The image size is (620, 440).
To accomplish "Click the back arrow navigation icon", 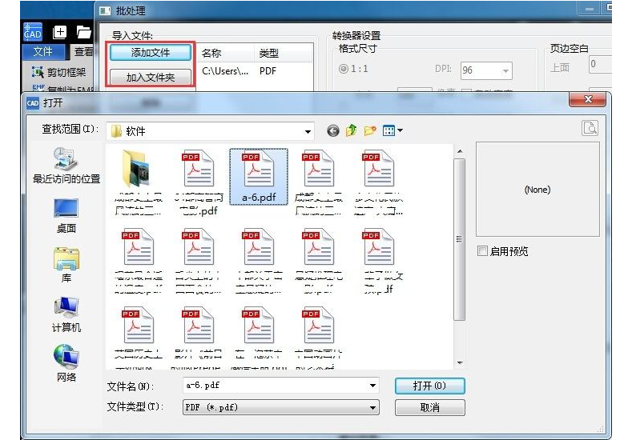I will point(333,131).
